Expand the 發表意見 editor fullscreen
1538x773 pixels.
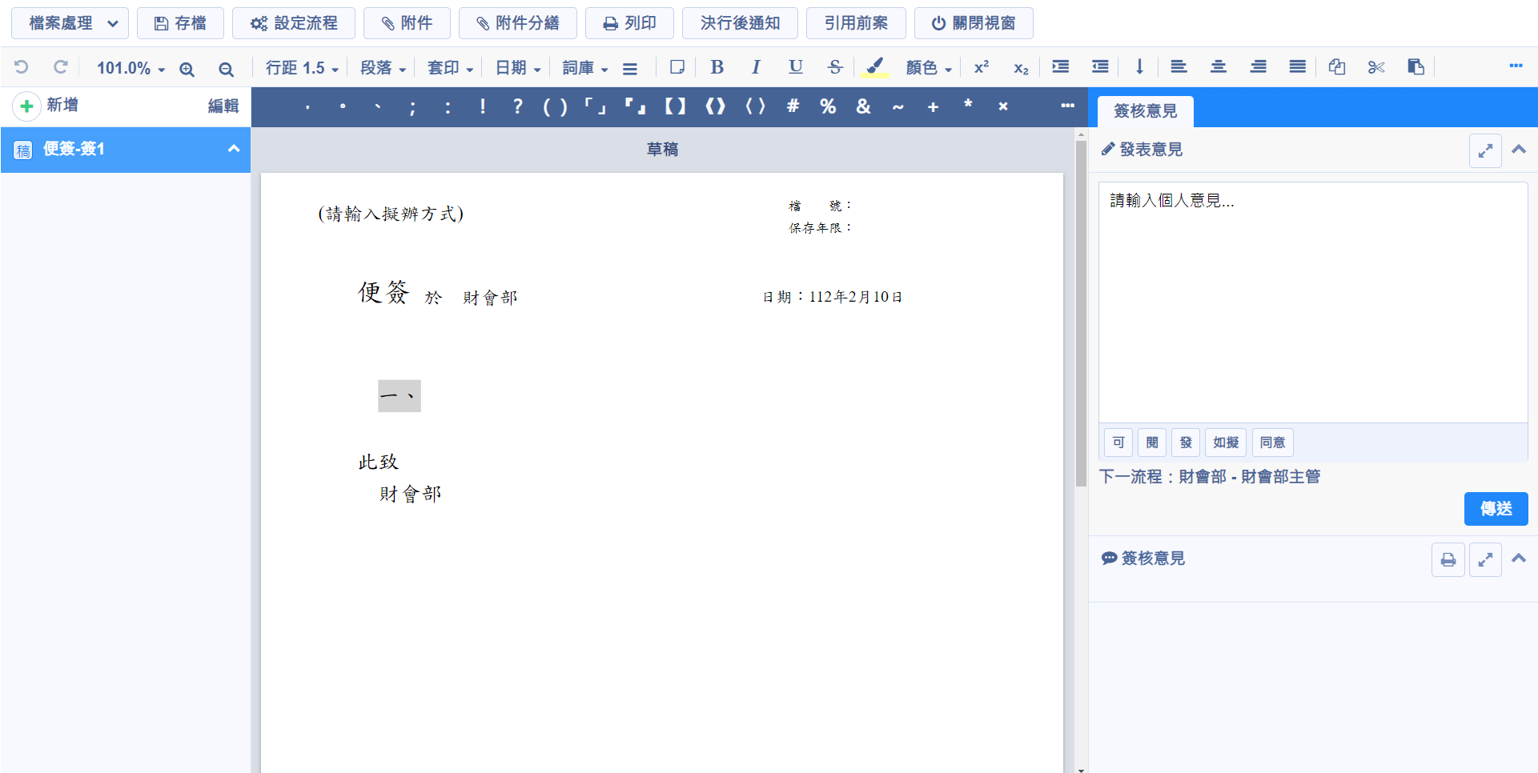point(1484,150)
